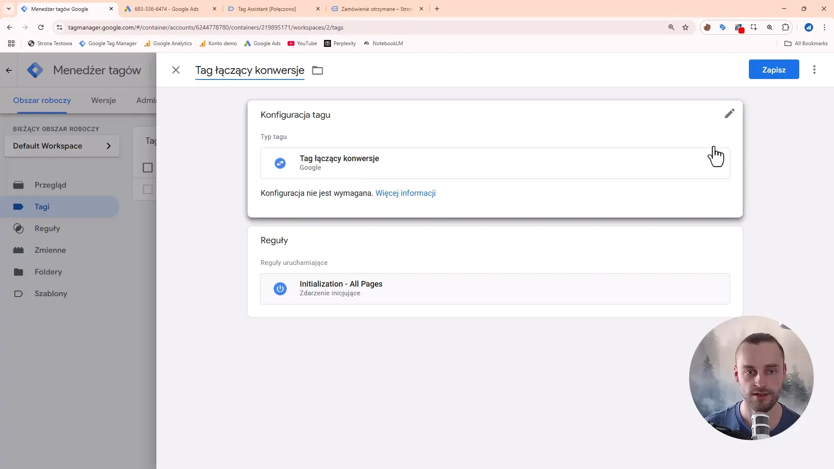
Task: Click the Przegląd sidebar icon
Action: click(18, 185)
